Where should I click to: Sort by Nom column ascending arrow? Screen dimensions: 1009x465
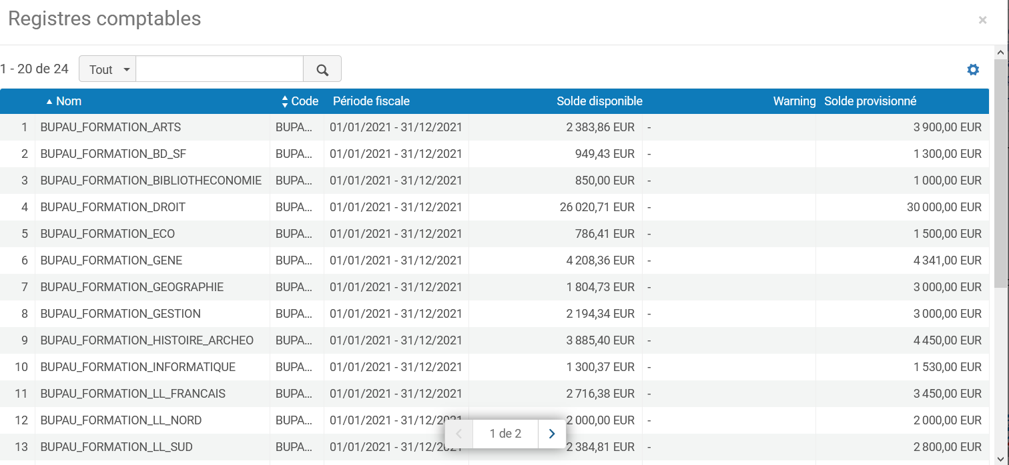(49, 101)
